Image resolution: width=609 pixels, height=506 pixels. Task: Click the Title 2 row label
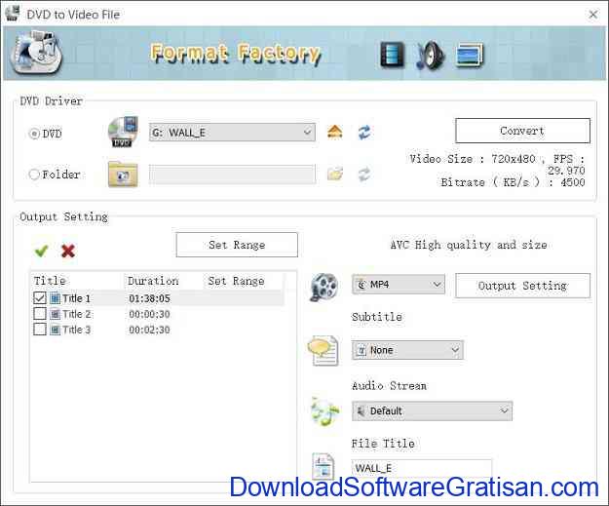[x=76, y=314]
